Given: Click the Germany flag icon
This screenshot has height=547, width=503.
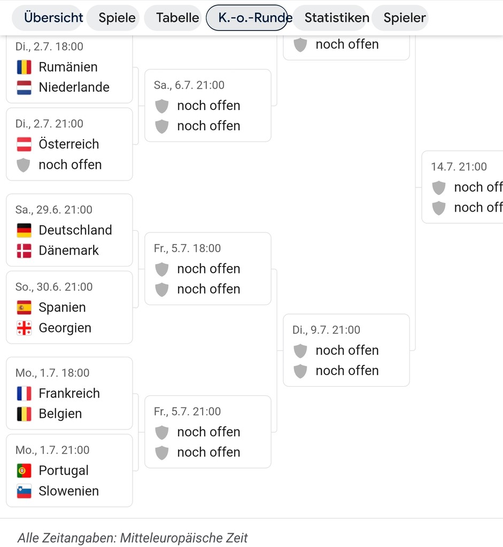Looking at the screenshot, I should (x=24, y=230).
